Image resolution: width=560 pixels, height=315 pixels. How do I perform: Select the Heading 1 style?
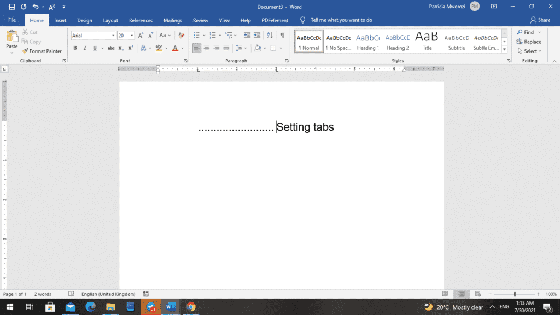[x=367, y=41]
